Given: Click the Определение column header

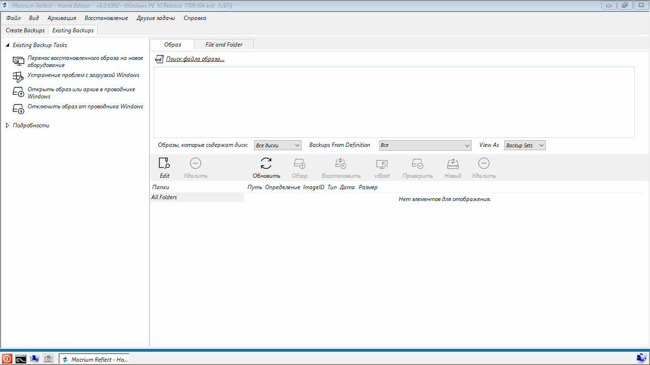Looking at the screenshot, I should coord(283,187).
